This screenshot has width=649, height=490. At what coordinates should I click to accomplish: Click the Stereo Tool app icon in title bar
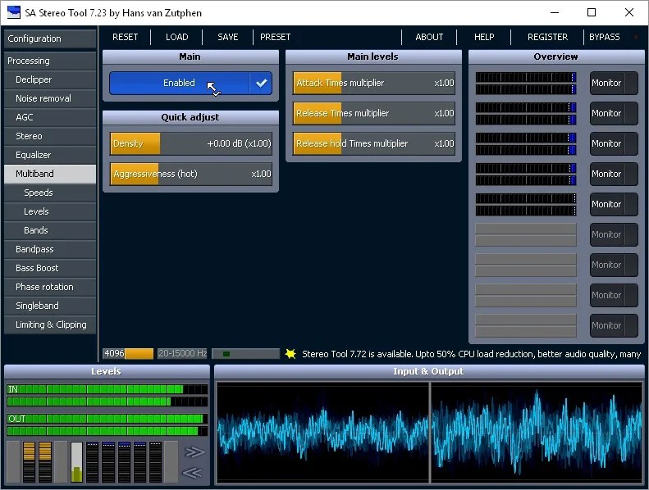(x=14, y=12)
